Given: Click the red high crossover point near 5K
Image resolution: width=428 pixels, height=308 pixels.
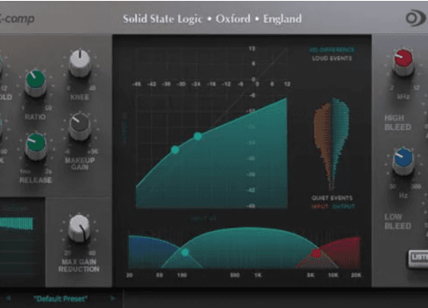Looking at the screenshot, I should [x=316, y=253].
